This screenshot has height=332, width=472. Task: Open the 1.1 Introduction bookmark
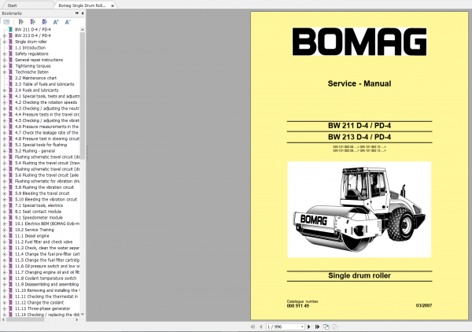click(31, 48)
